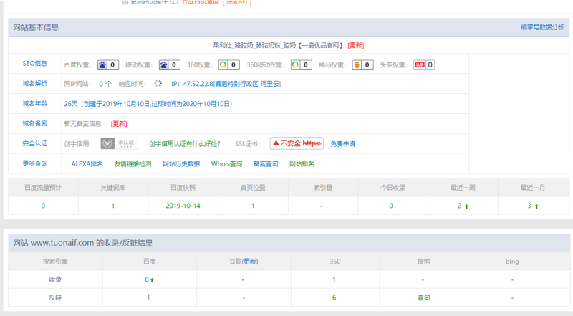Open 备案查询 link
This screenshot has height=316, width=573.
266,164
